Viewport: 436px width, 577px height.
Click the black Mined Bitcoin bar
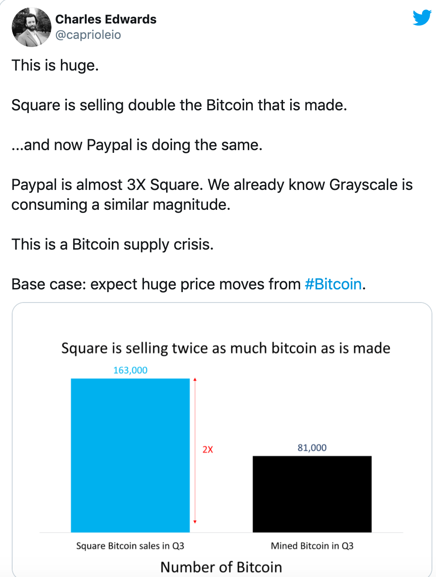coord(312,494)
